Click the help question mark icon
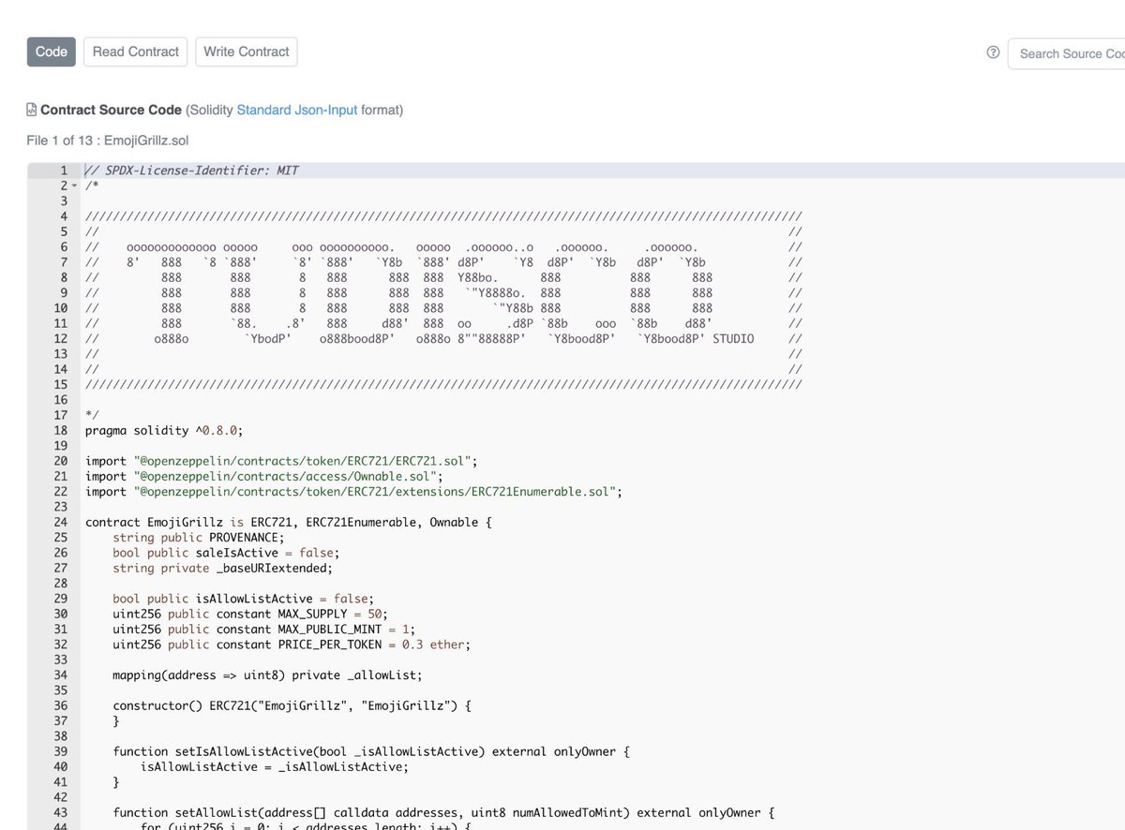Screen dimensions: 1125x830 tap(993, 52)
